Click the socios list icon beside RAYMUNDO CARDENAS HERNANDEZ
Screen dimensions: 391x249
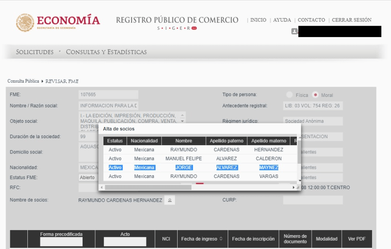pyautogui.click(x=170, y=200)
